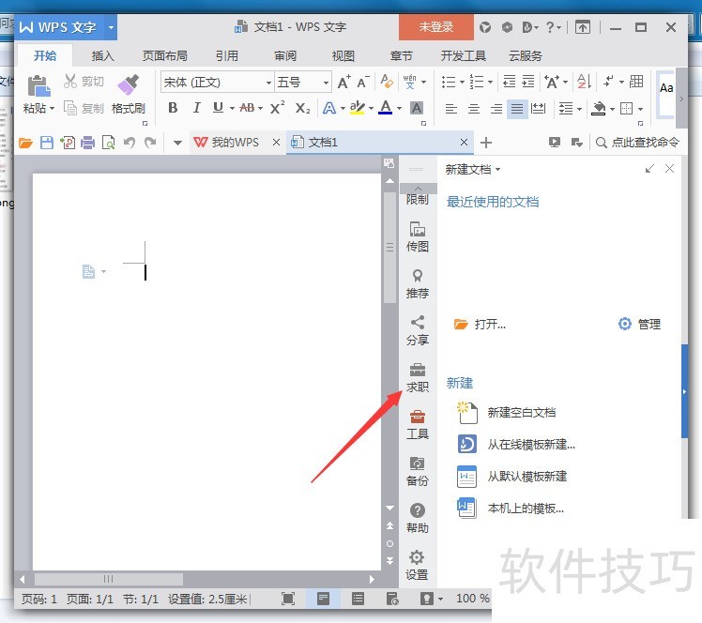Image resolution: width=702 pixels, height=623 pixels.
Task: Click 从默认模板新建 link
Action: coord(512,477)
